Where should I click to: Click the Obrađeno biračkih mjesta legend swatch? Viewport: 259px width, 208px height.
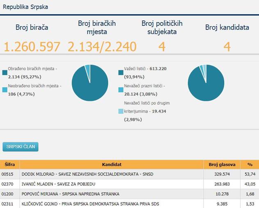[x=5, y=72]
